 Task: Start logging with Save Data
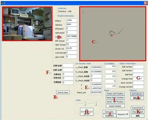pyautogui.click(x=109, y=112)
